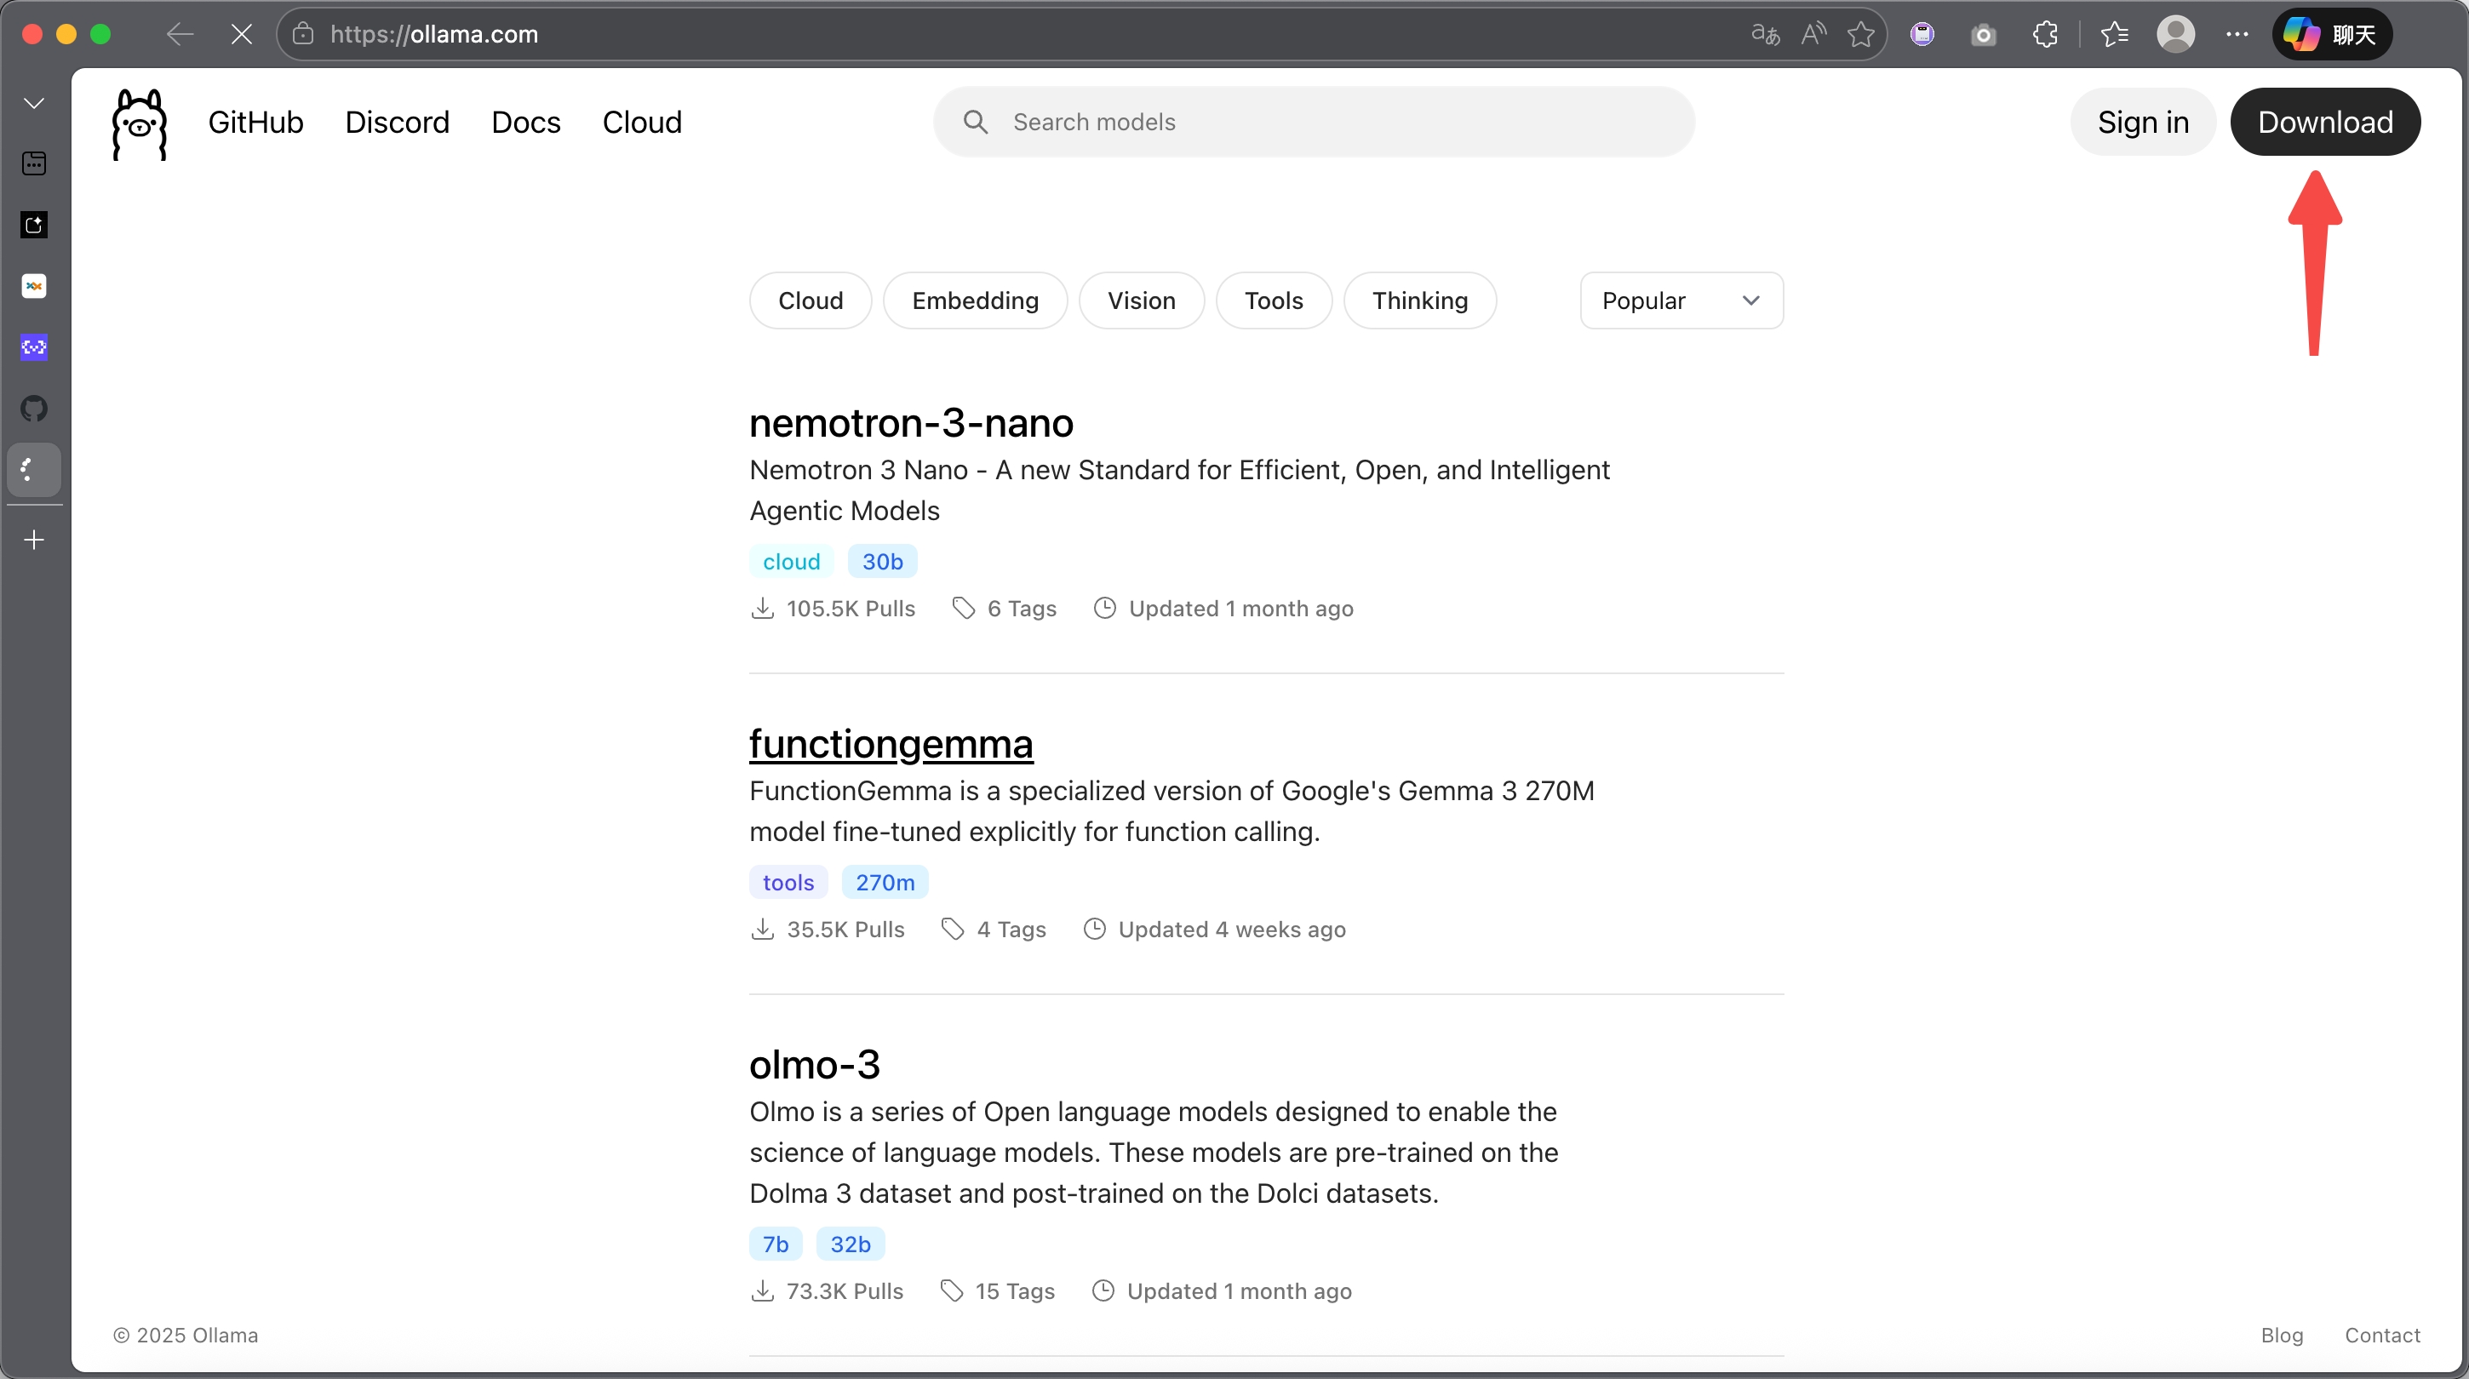
Task: Click the 32b size tag under olmo-3
Action: (851, 1244)
